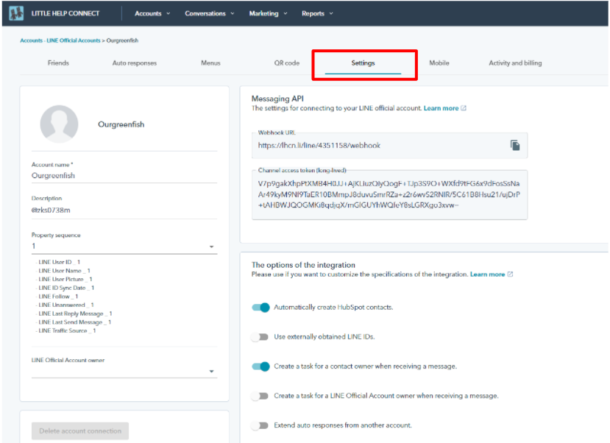Click the 'LINE Unanswered _ 1' property
Image resolution: width=610 pixels, height=443 pixels.
[x=66, y=305]
